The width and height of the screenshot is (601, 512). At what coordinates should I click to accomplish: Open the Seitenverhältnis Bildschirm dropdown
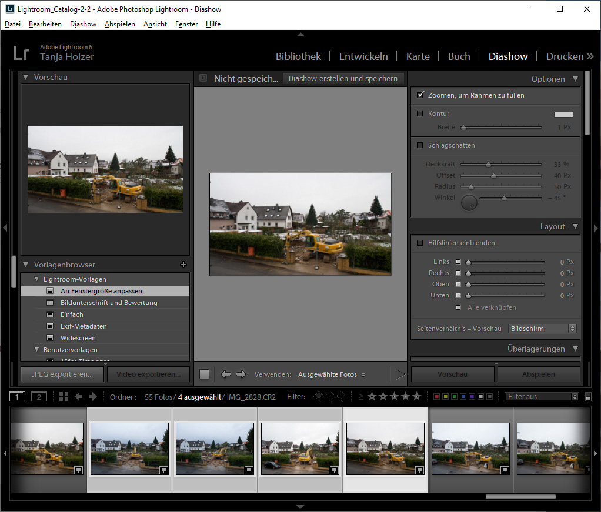point(542,329)
